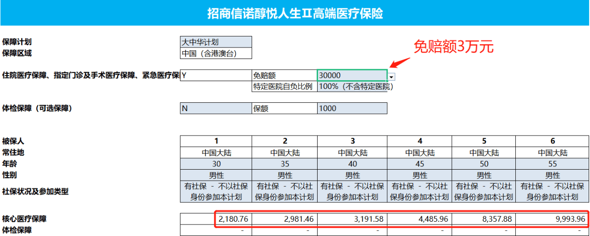Click the 社保状况及参加类型 row label
This screenshot has width=590, height=236.
[x=35, y=191]
